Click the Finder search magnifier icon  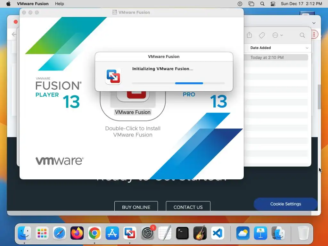(302, 35)
